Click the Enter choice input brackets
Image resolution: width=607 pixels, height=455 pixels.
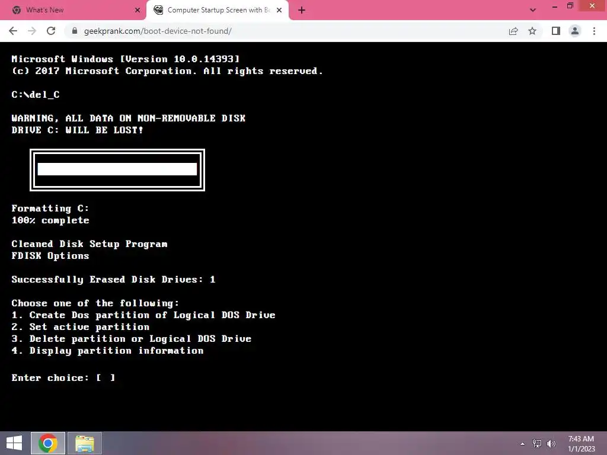pos(106,377)
